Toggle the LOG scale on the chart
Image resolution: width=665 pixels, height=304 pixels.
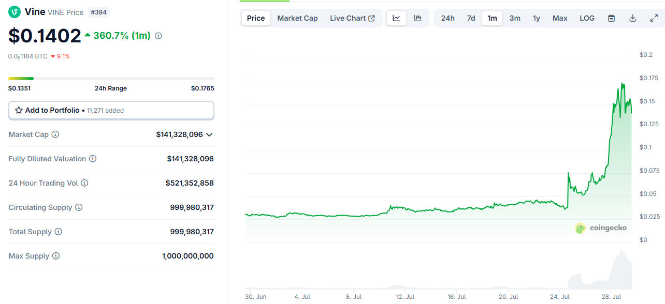tap(587, 18)
